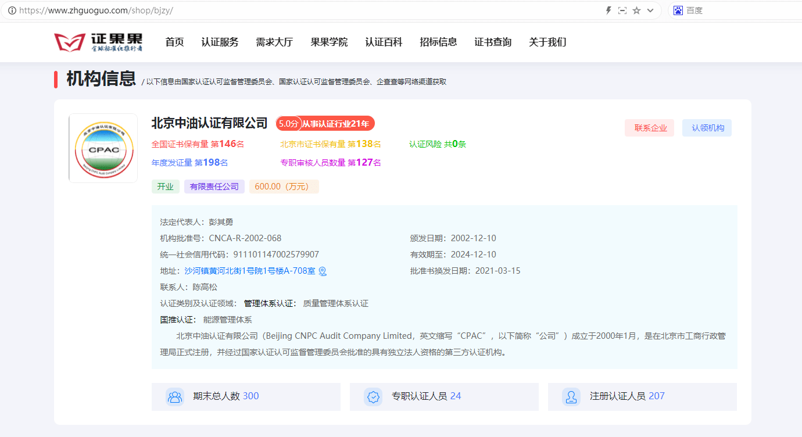Click the screenshot capture icon in the toolbar
The width and height of the screenshot is (802, 437).
tap(622, 10)
